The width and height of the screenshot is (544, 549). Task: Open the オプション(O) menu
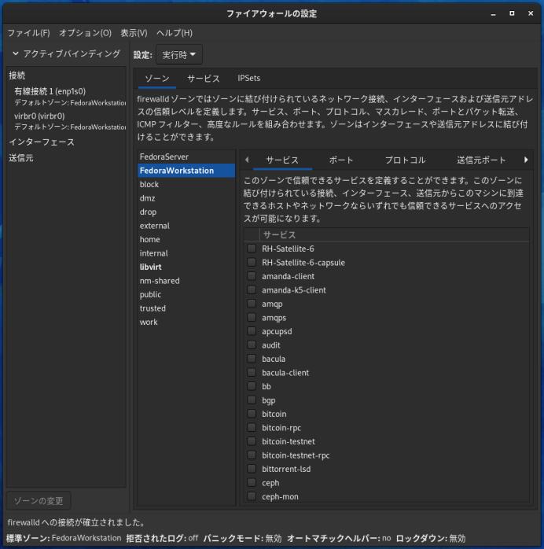point(85,33)
